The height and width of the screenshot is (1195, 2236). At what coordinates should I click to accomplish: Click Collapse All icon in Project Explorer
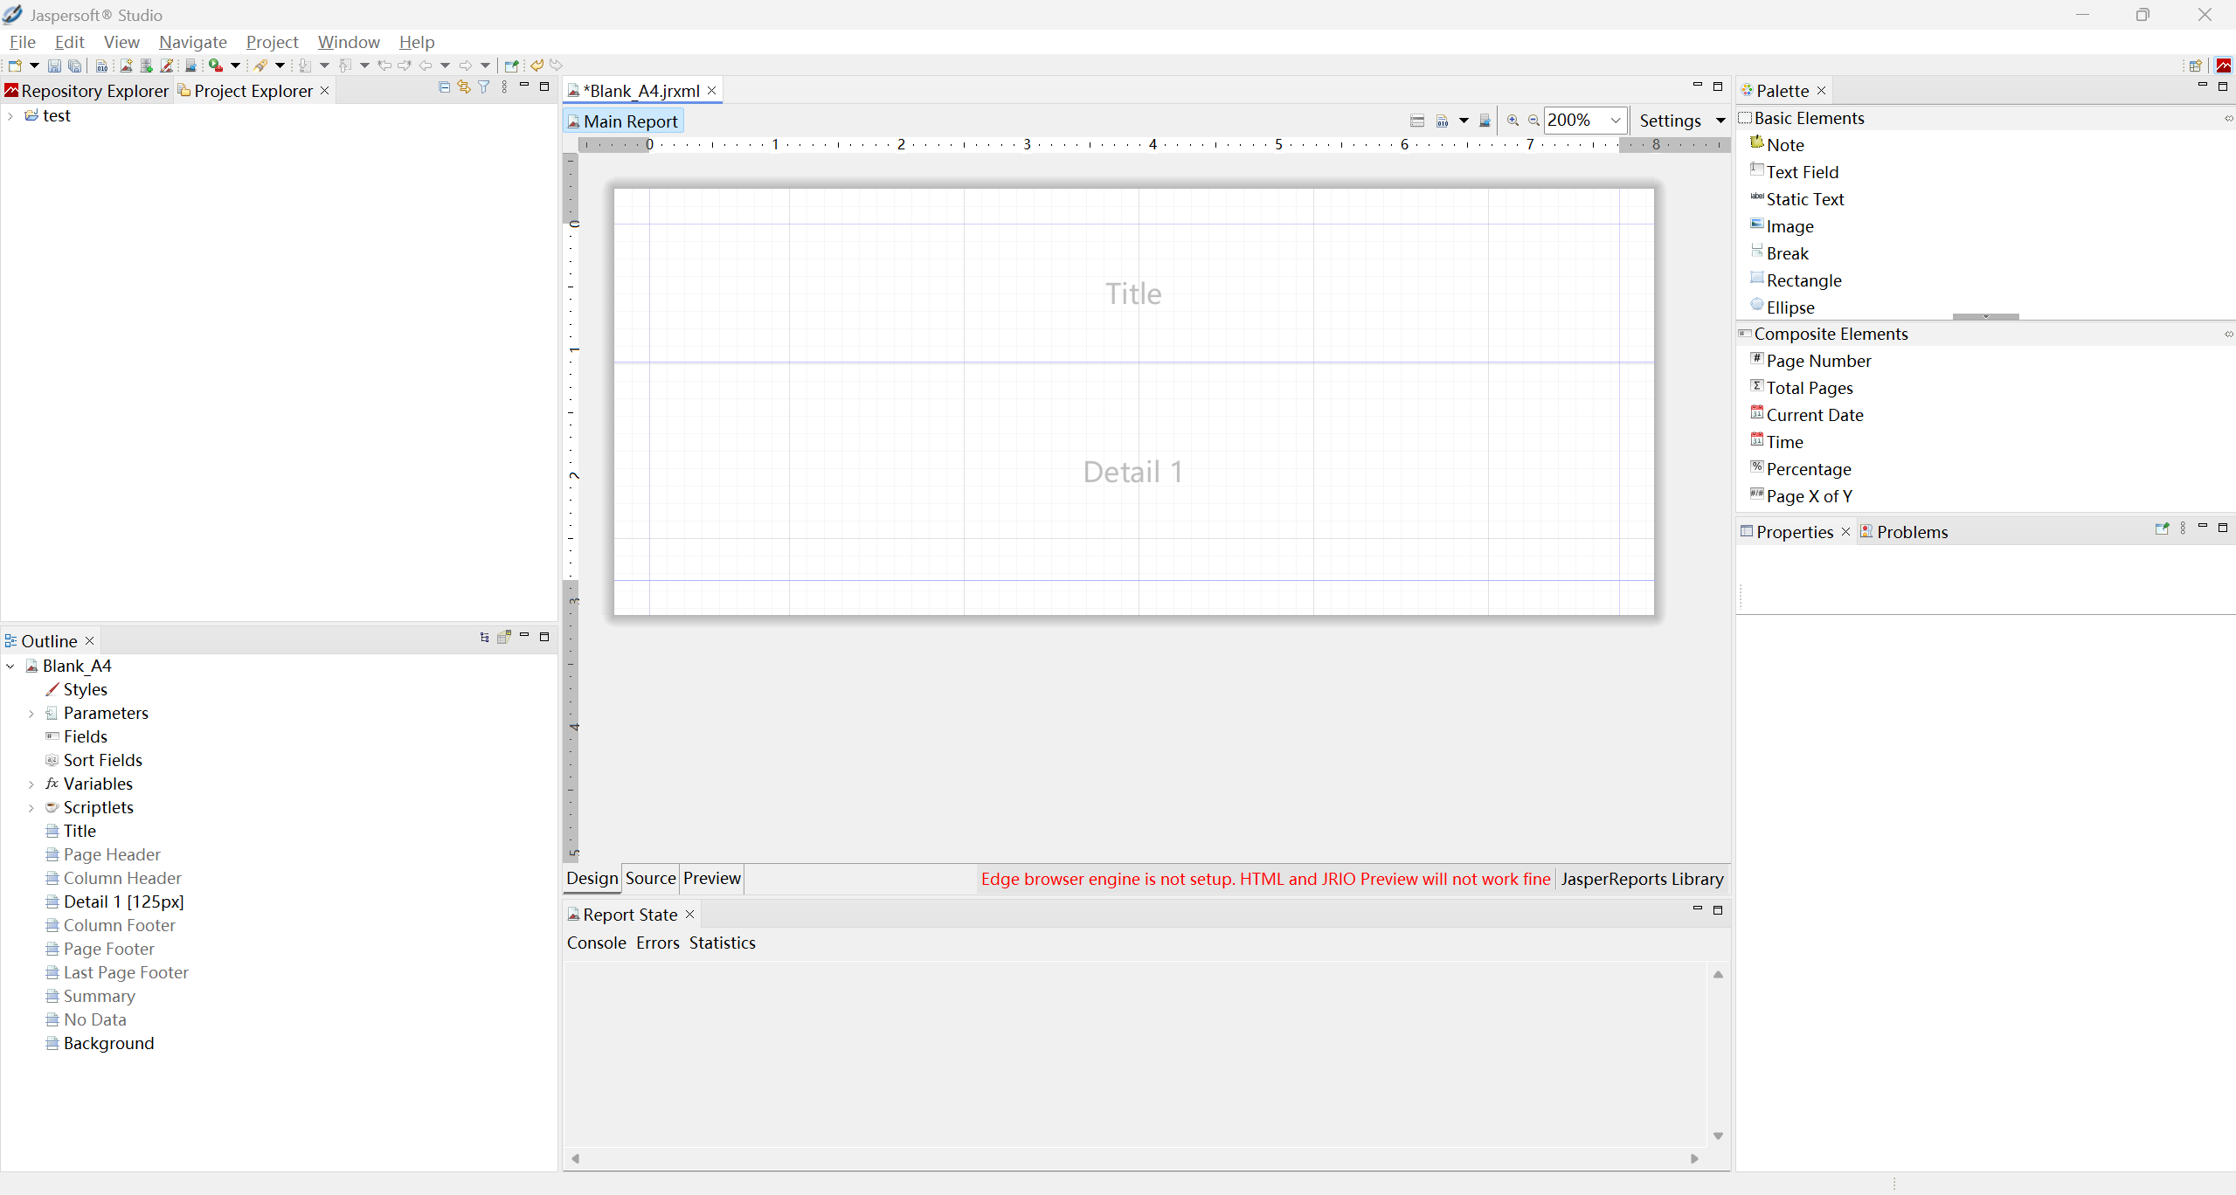pyautogui.click(x=444, y=87)
